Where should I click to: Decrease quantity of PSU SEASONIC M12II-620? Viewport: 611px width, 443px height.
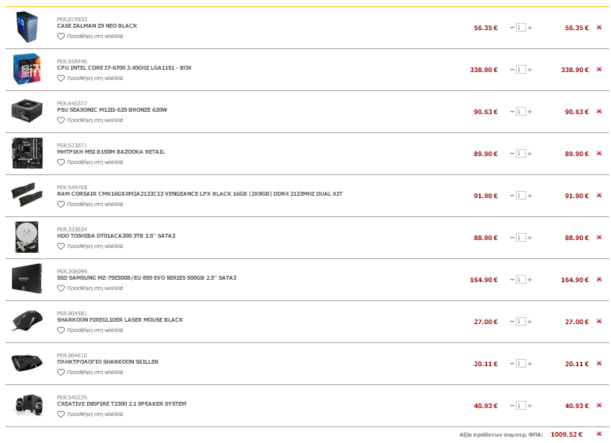512,112
